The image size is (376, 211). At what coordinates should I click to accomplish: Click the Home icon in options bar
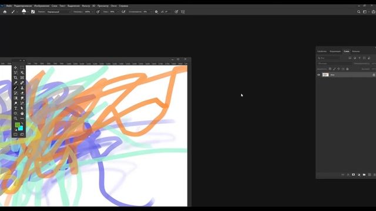(5, 12)
